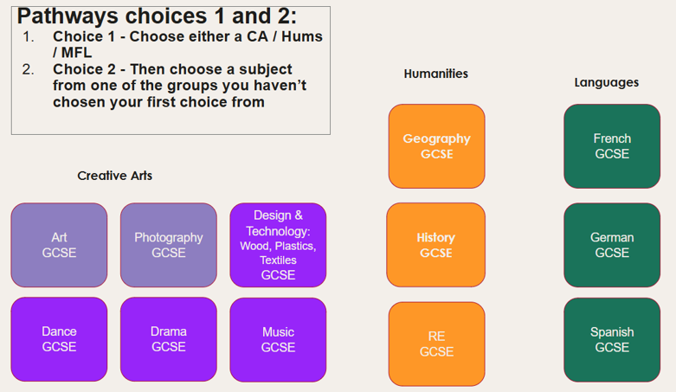Click the Creative Arts heading
This screenshot has width=676, height=392.
click(x=114, y=176)
